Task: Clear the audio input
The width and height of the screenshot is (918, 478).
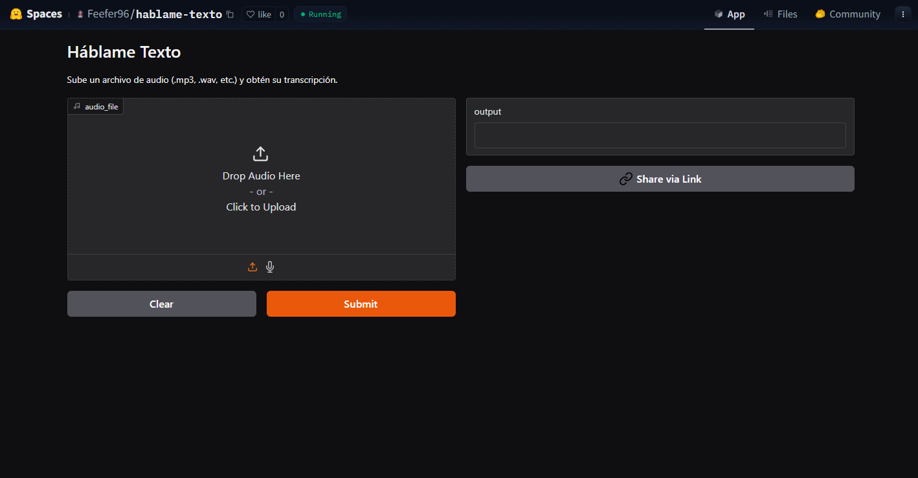Action: coord(162,304)
